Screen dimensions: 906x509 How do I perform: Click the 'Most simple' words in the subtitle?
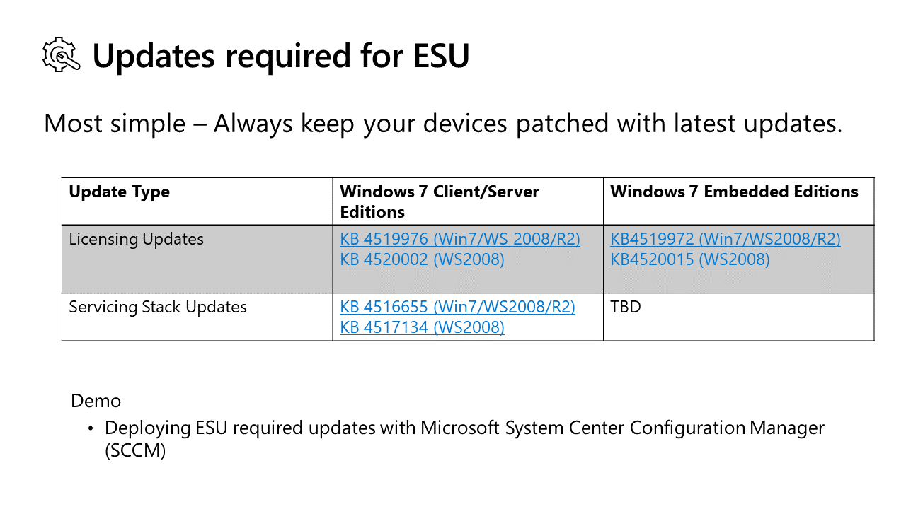tap(115, 123)
